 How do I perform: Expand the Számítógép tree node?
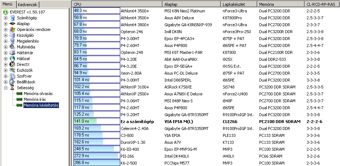(x=5, y=18)
